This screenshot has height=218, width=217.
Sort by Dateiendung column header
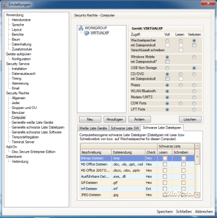coord(128,152)
